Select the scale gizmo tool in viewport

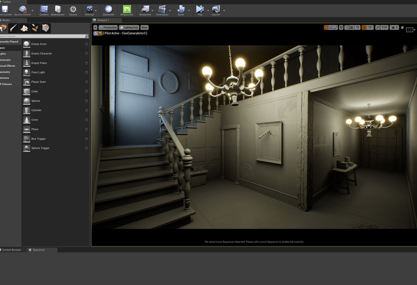336,27
